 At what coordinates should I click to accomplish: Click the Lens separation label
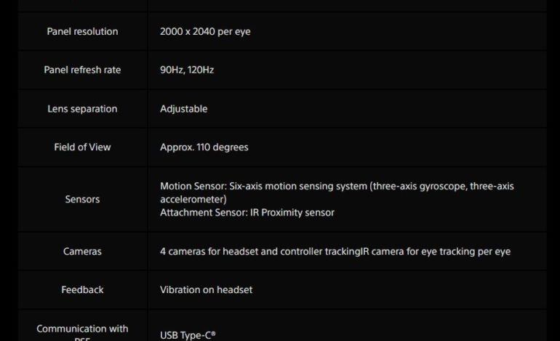click(82, 109)
